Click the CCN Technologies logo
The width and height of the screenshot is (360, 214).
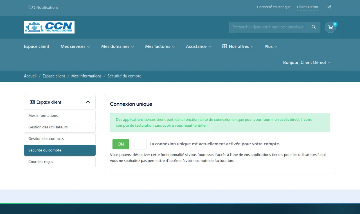pyautogui.click(x=49, y=27)
